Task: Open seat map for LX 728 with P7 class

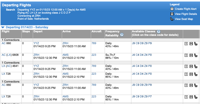Action: 196,97
